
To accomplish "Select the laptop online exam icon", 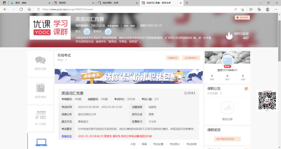I will (x=41, y=142).
